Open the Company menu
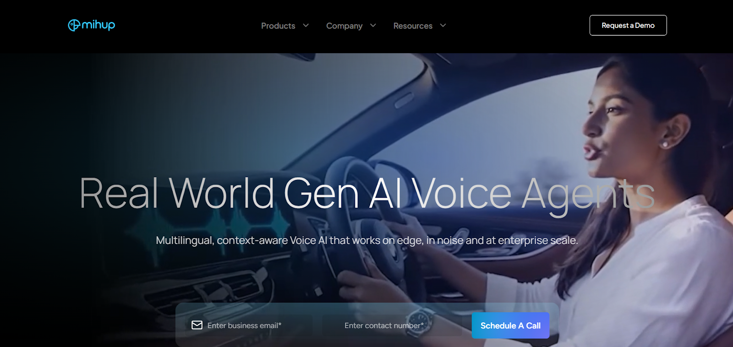733x347 pixels. click(x=344, y=26)
